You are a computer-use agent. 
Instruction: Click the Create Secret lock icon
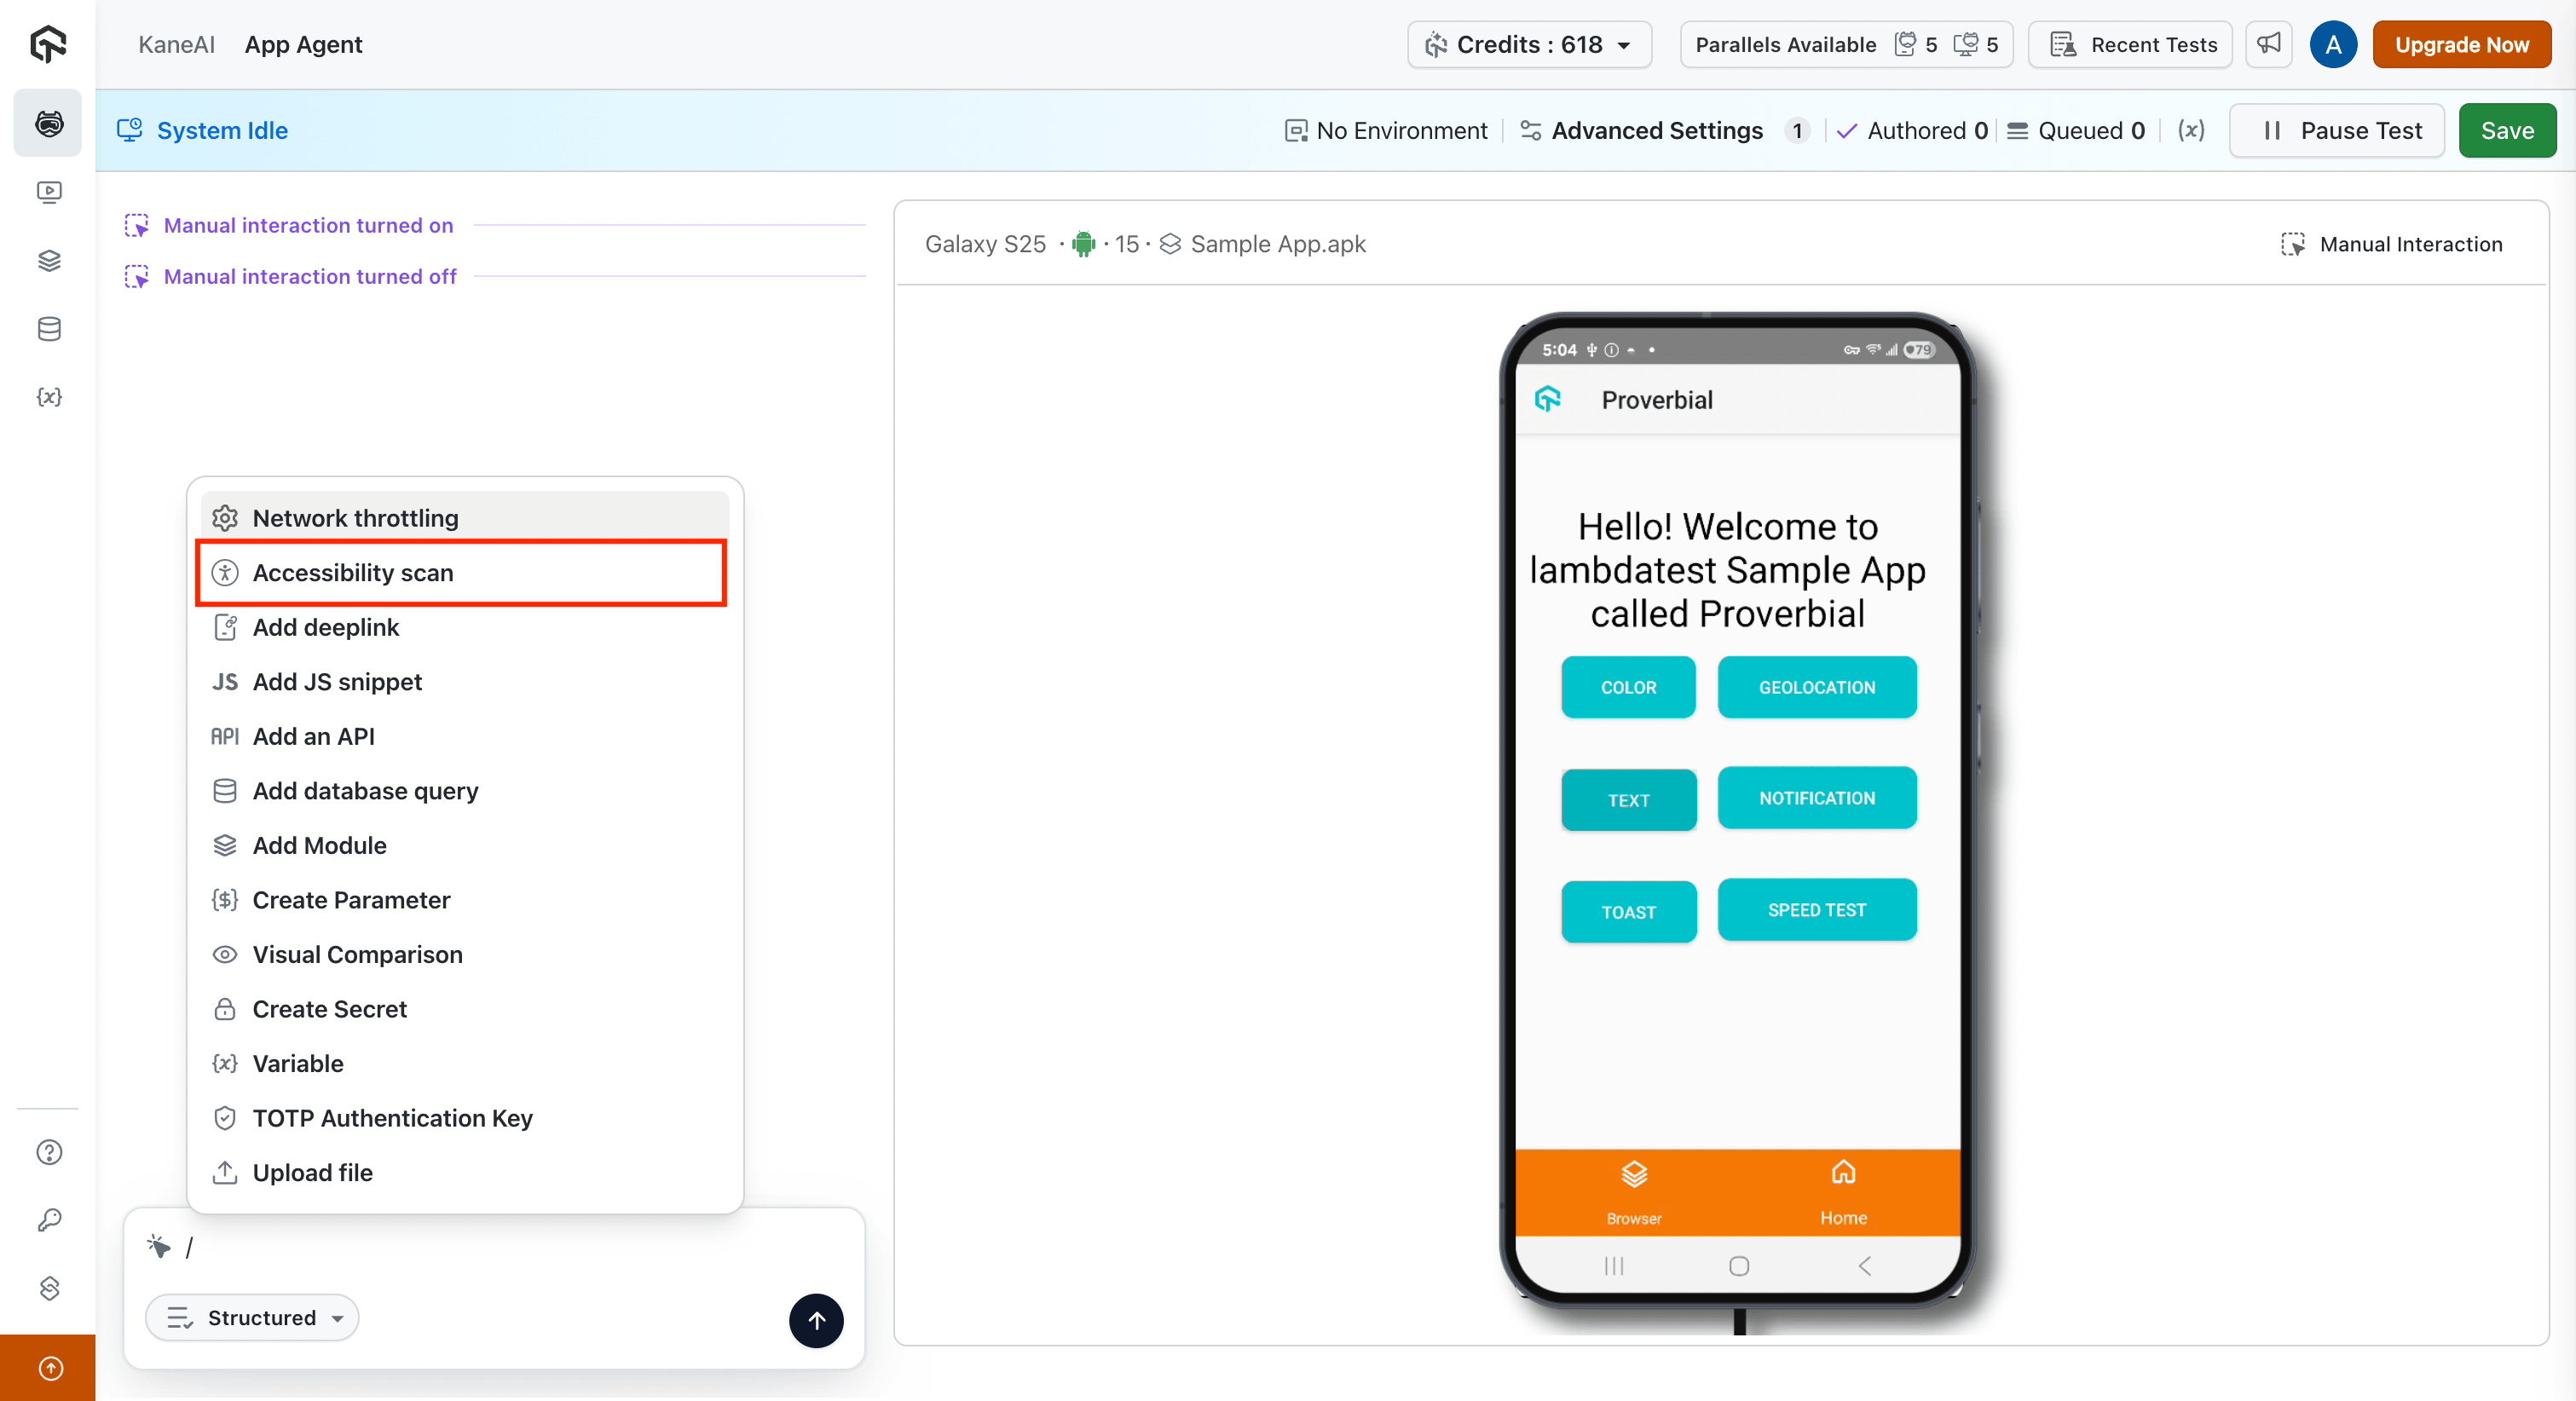[x=225, y=1009]
